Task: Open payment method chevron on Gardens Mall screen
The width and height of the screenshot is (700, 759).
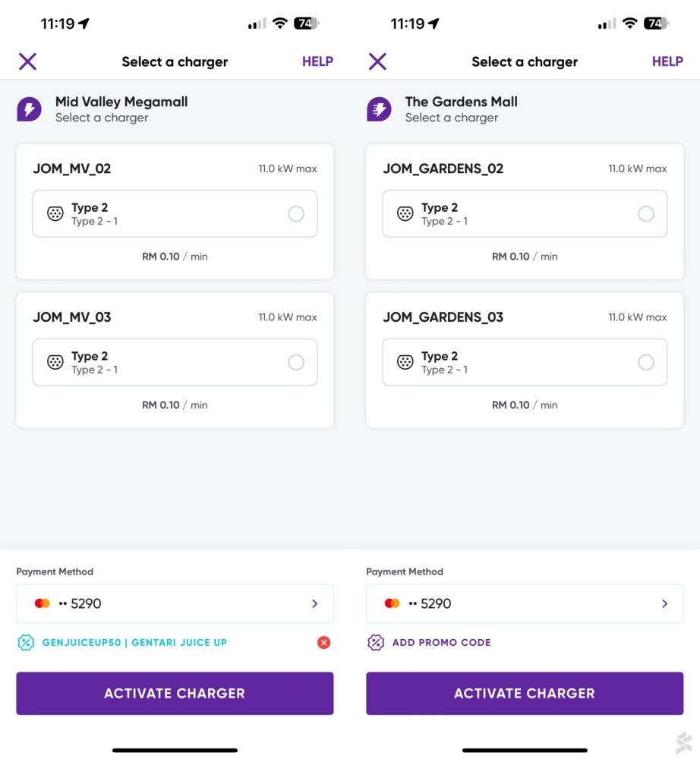Action: click(x=665, y=603)
